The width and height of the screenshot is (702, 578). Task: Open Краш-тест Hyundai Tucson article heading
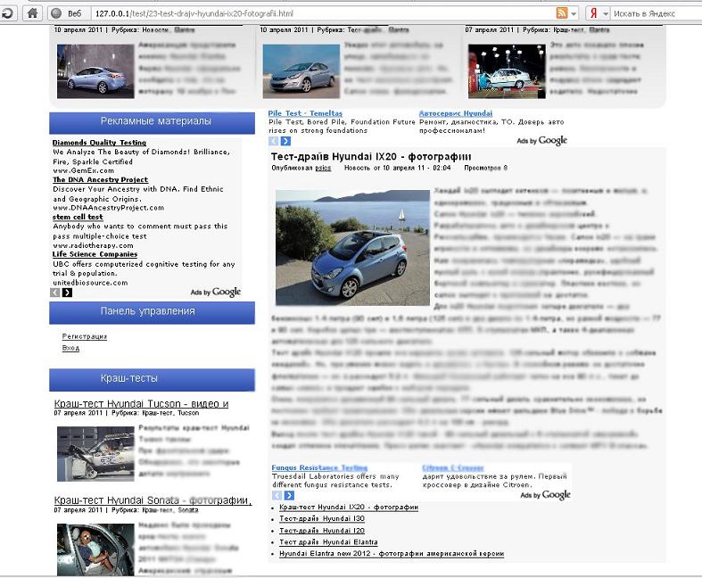pyautogui.click(x=141, y=404)
